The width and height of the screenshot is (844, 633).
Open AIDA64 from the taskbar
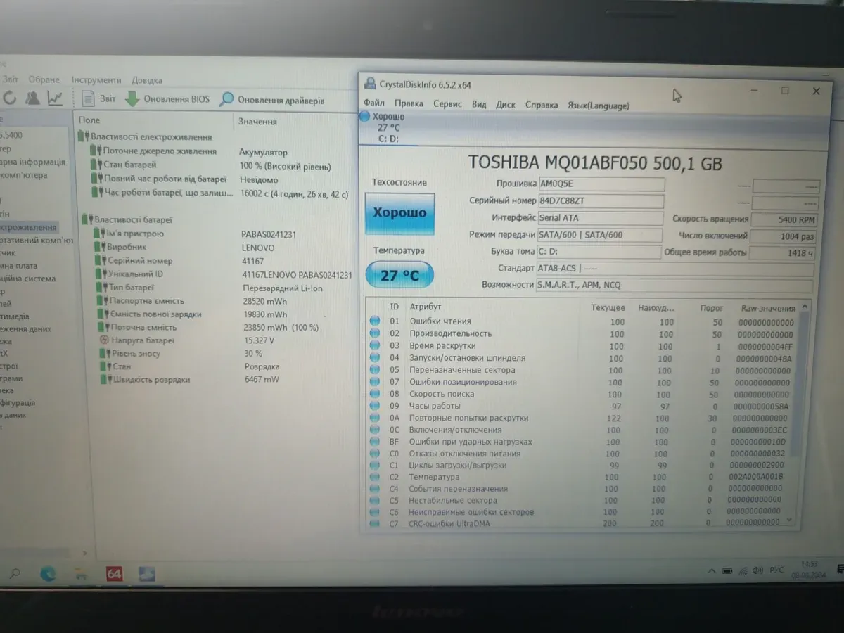coord(114,573)
